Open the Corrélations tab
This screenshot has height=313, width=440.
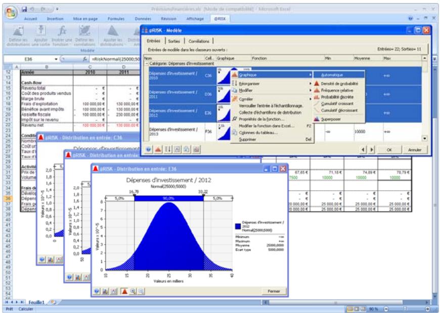point(198,41)
